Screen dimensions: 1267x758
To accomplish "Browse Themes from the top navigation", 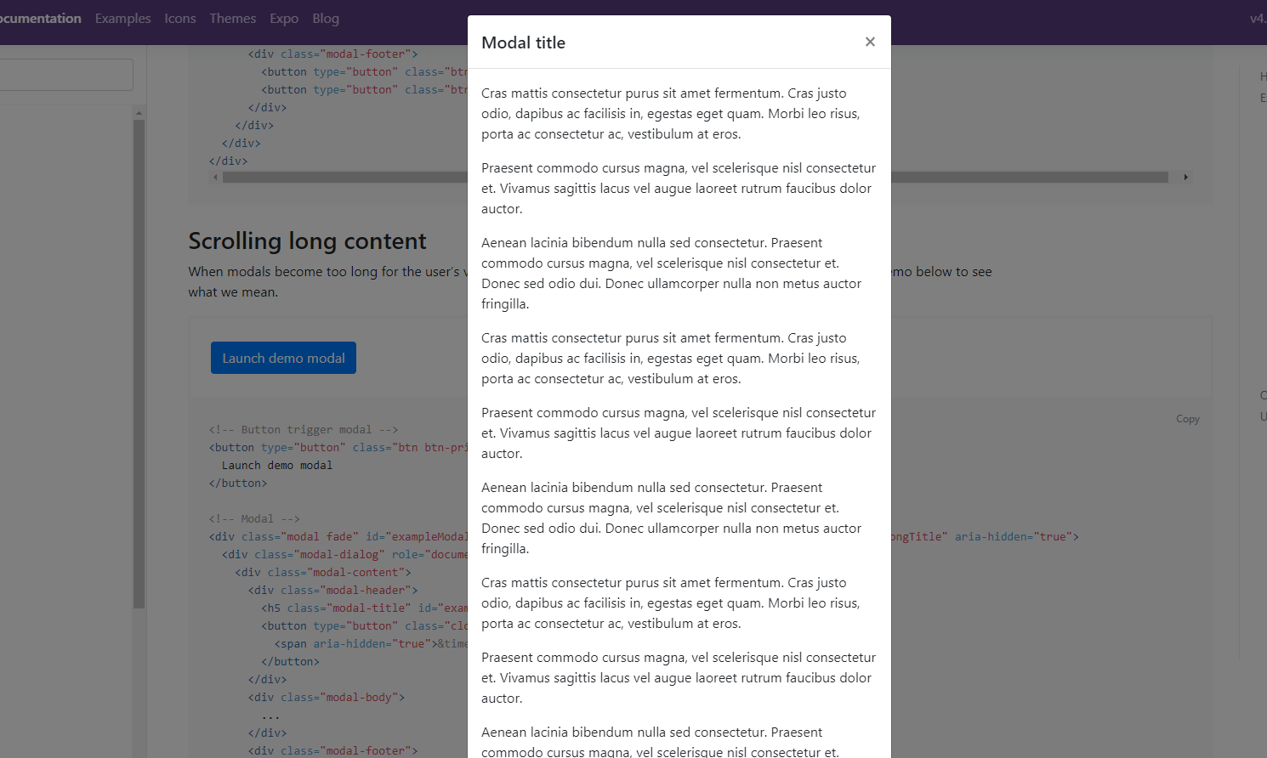I will pos(232,18).
